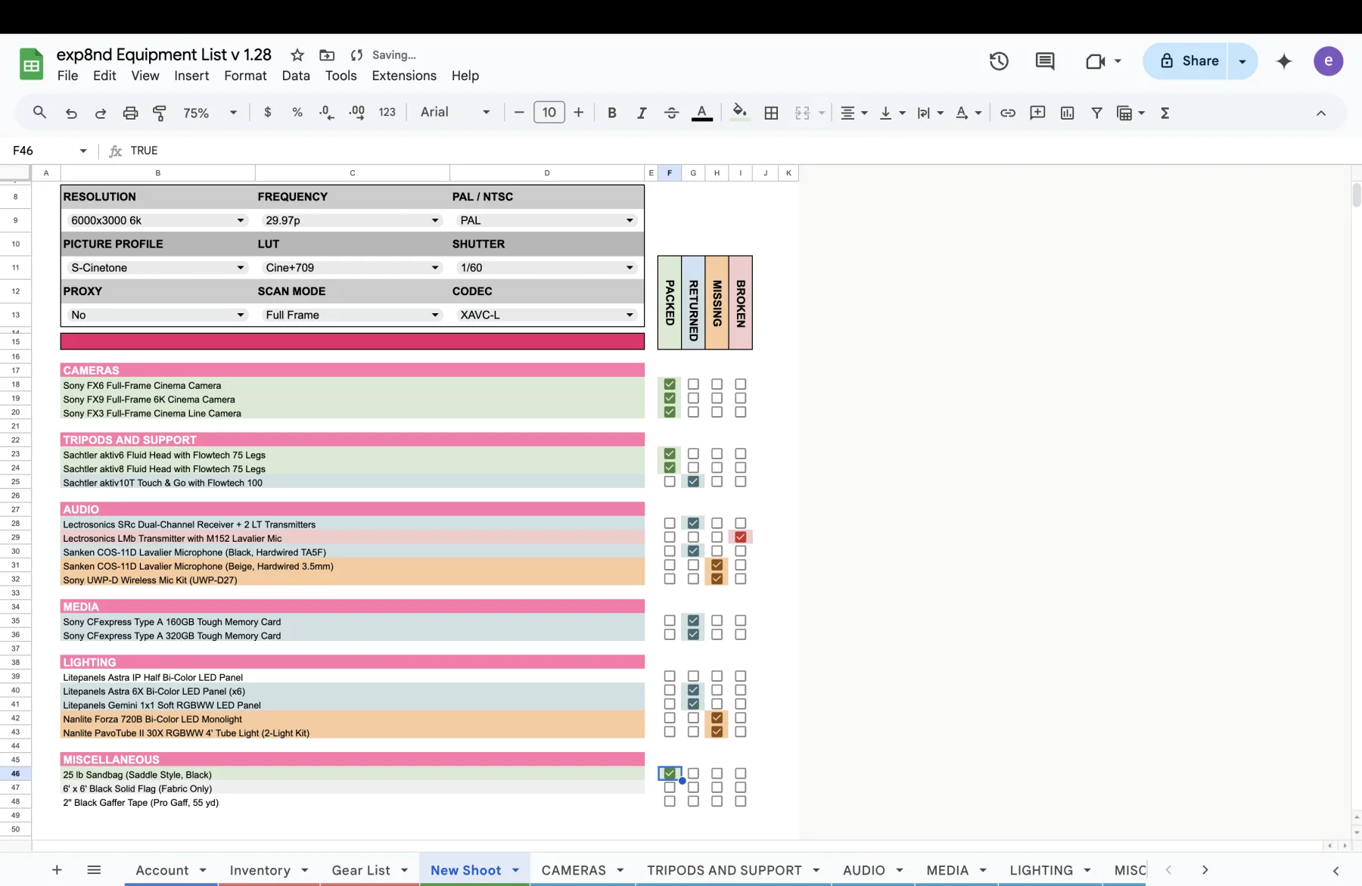The width and height of the screenshot is (1362, 886).
Task: Click the move to folder icon
Action: coord(327,54)
